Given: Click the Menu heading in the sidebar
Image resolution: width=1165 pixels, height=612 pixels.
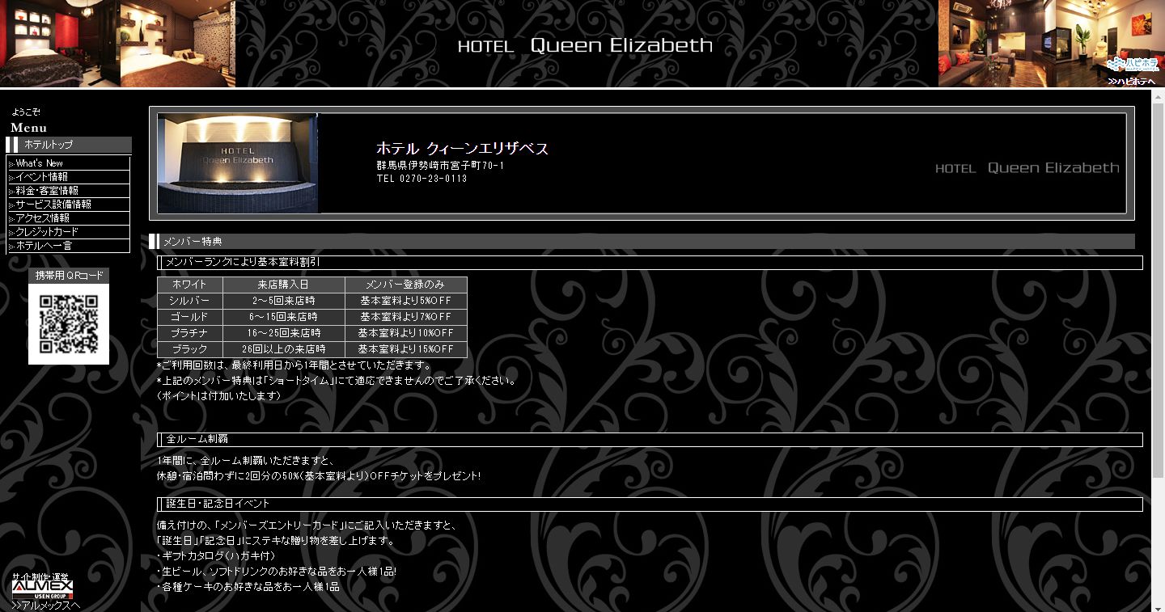Looking at the screenshot, I should pyautogui.click(x=28, y=128).
